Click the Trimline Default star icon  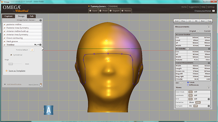[x=32, y=50]
